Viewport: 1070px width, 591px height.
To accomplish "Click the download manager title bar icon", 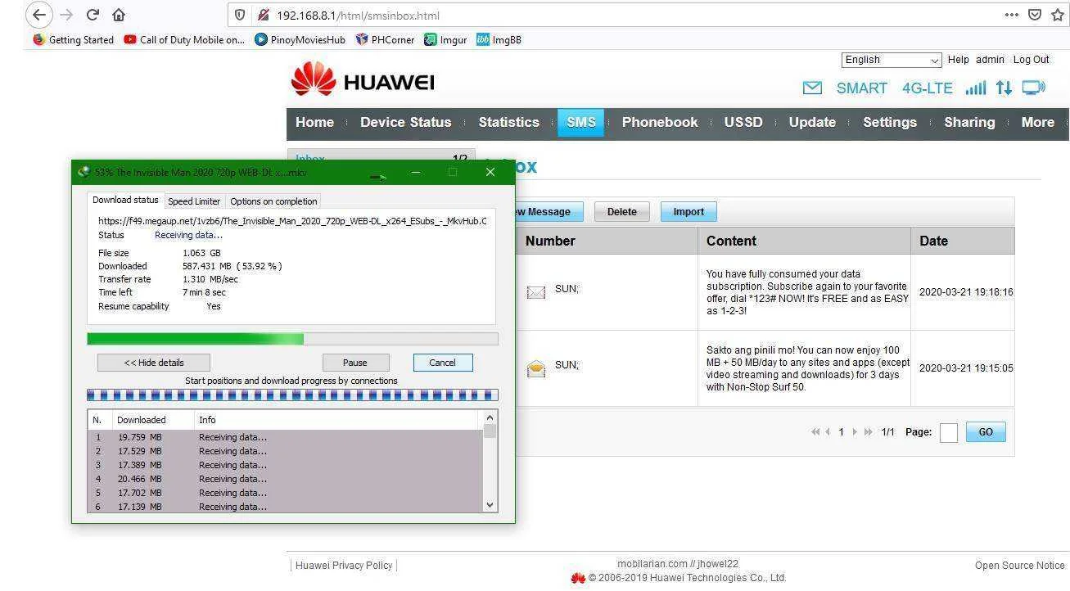I will [x=84, y=172].
